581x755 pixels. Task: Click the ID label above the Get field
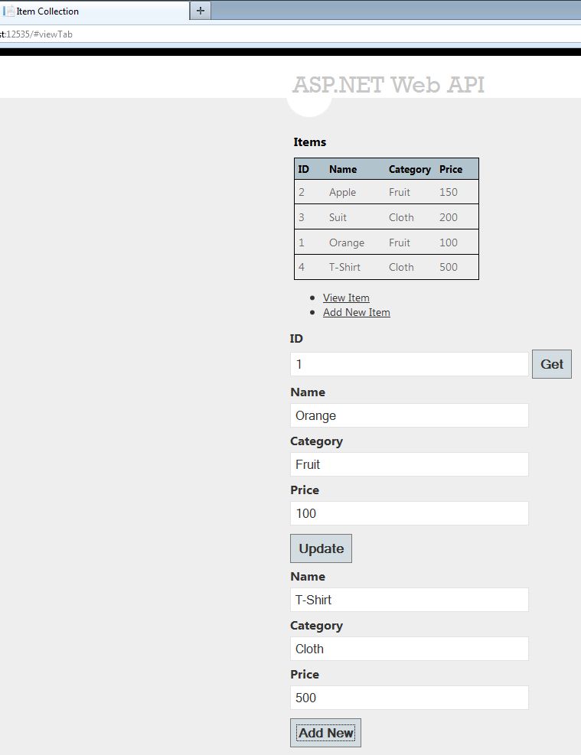point(296,339)
